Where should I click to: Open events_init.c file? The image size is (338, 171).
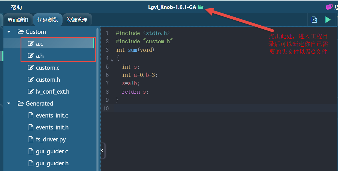pyautogui.click(x=52, y=116)
